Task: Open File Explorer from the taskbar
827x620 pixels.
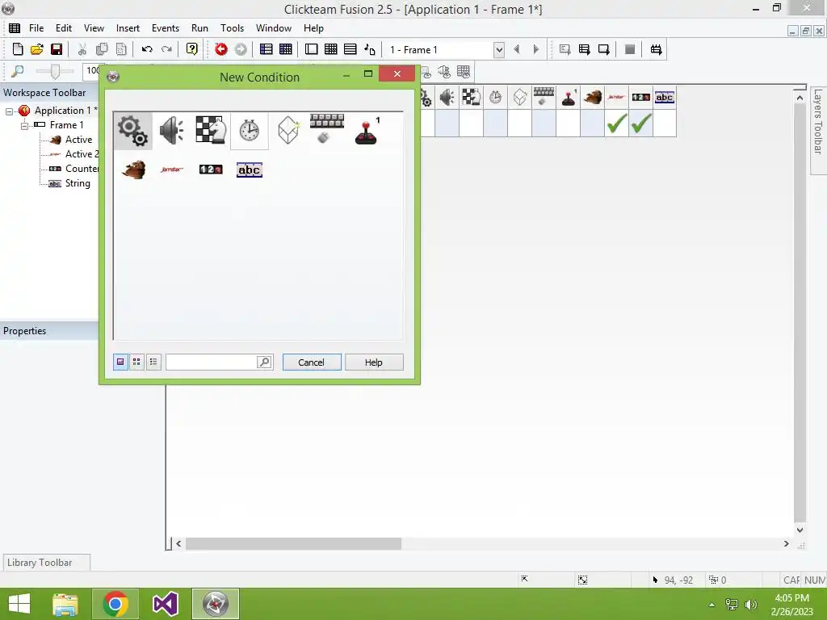Action: [x=65, y=604]
